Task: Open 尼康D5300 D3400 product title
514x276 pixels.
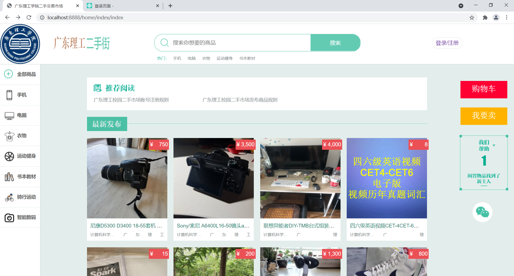Action: (x=126, y=226)
